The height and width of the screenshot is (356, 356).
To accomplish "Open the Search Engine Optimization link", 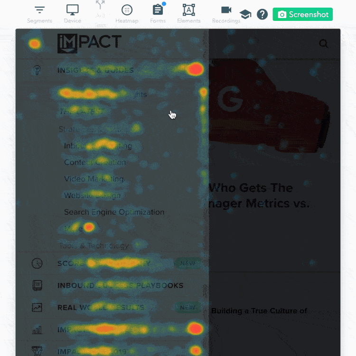I will 114,212.
